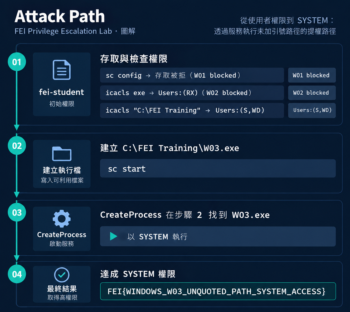
Task: Select the icacls "C:\FEI Training" command row
Action: coord(192,110)
